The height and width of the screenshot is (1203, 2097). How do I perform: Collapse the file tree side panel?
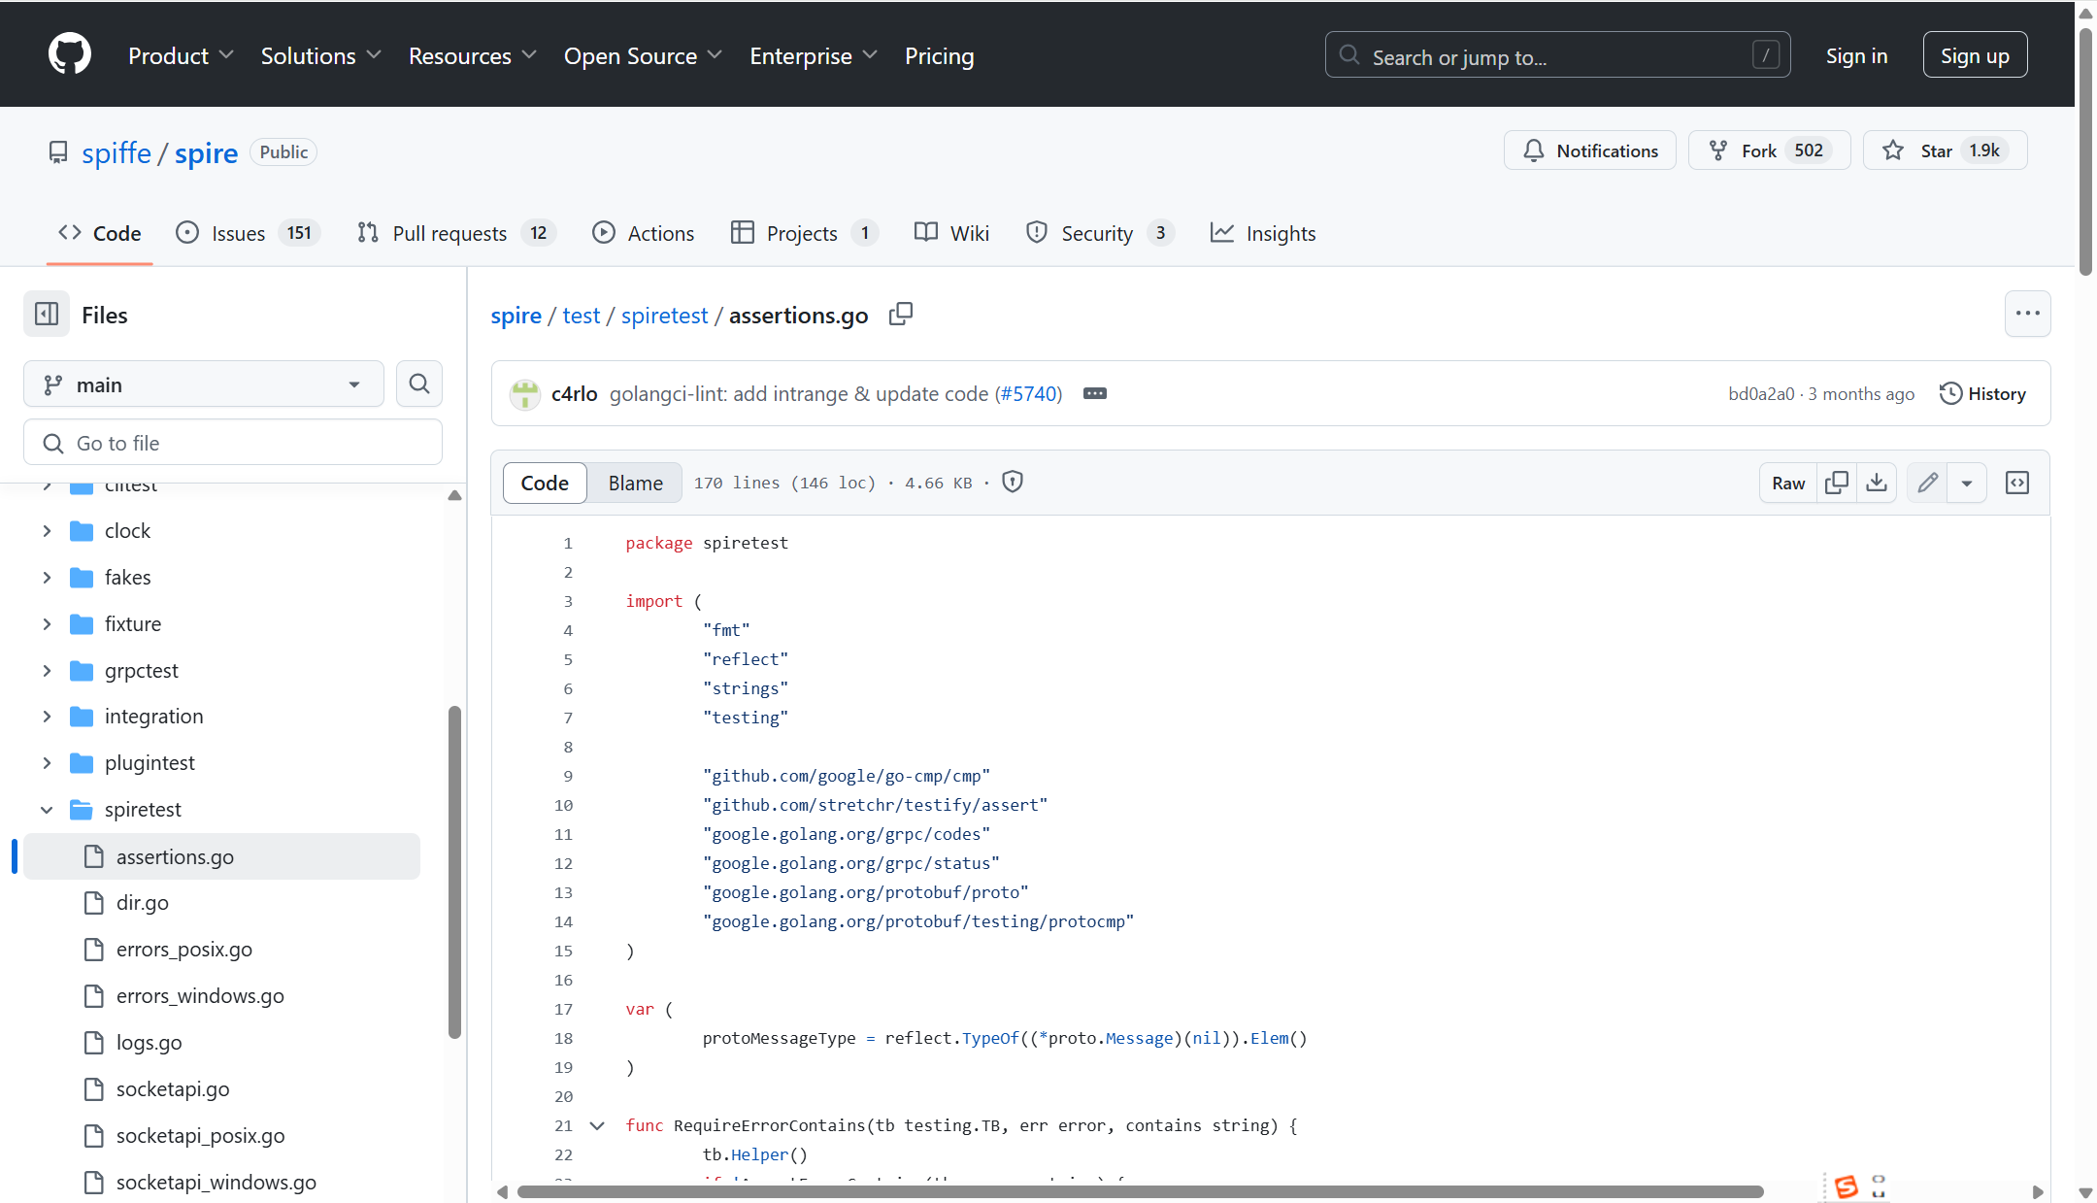pyautogui.click(x=47, y=315)
